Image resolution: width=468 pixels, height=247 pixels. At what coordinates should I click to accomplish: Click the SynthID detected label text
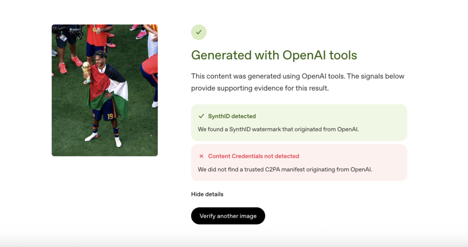232,116
